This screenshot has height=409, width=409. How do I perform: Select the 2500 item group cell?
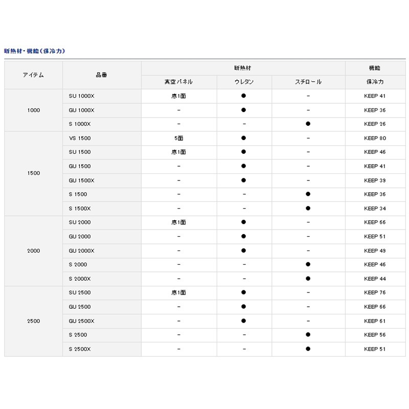(x=33, y=321)
